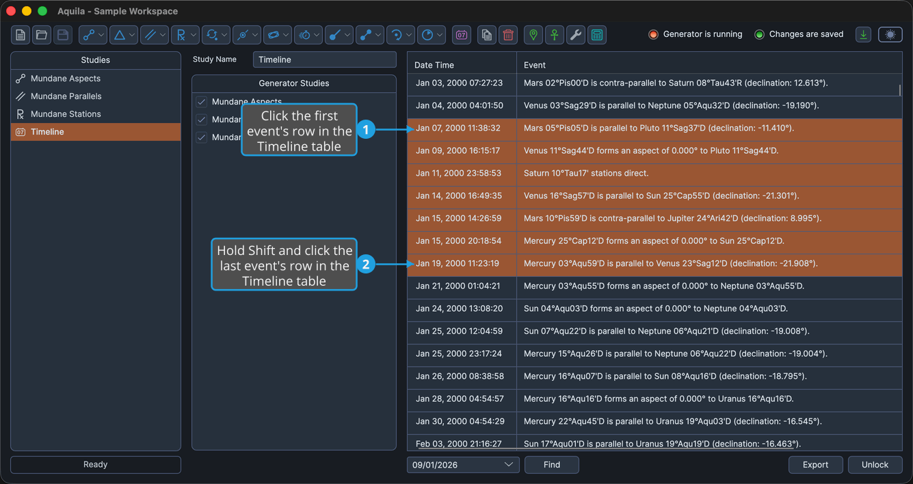Select the Jan 03, 2000 07:27:23 row

(654, 83)
